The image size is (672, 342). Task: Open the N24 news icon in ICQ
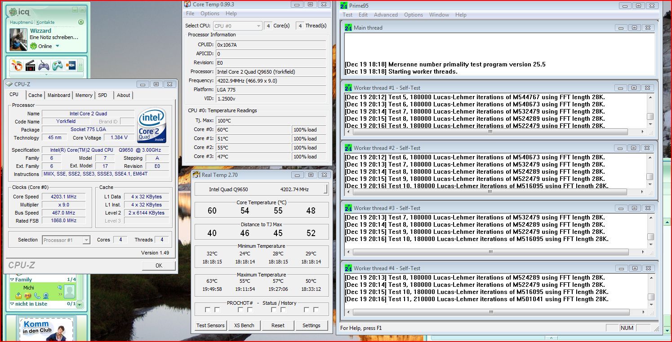(71, 66)
